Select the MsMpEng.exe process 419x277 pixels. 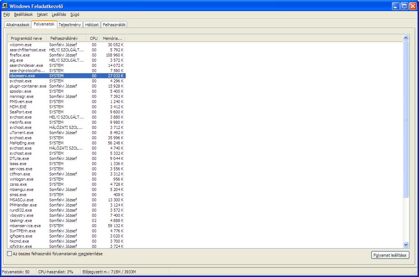click(x=67, y=143)
